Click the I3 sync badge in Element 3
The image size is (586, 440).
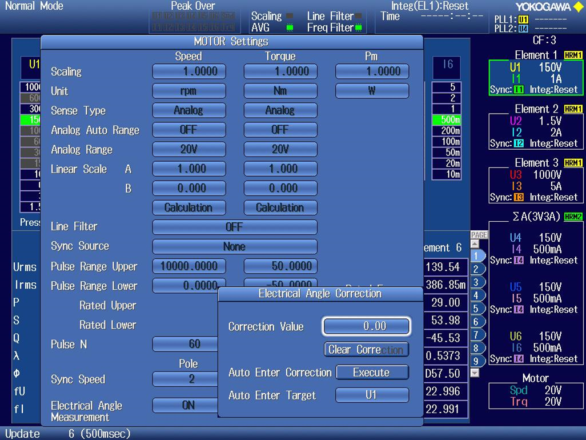(519, 197)
